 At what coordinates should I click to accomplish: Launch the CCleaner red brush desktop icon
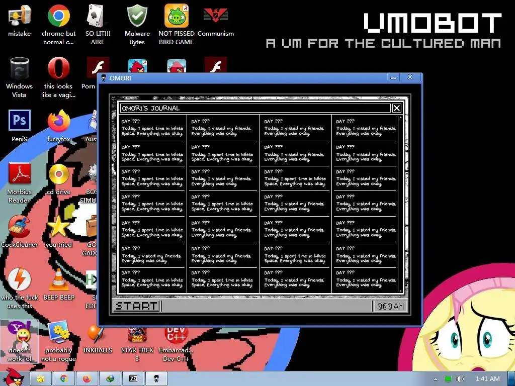click(20, 227)
